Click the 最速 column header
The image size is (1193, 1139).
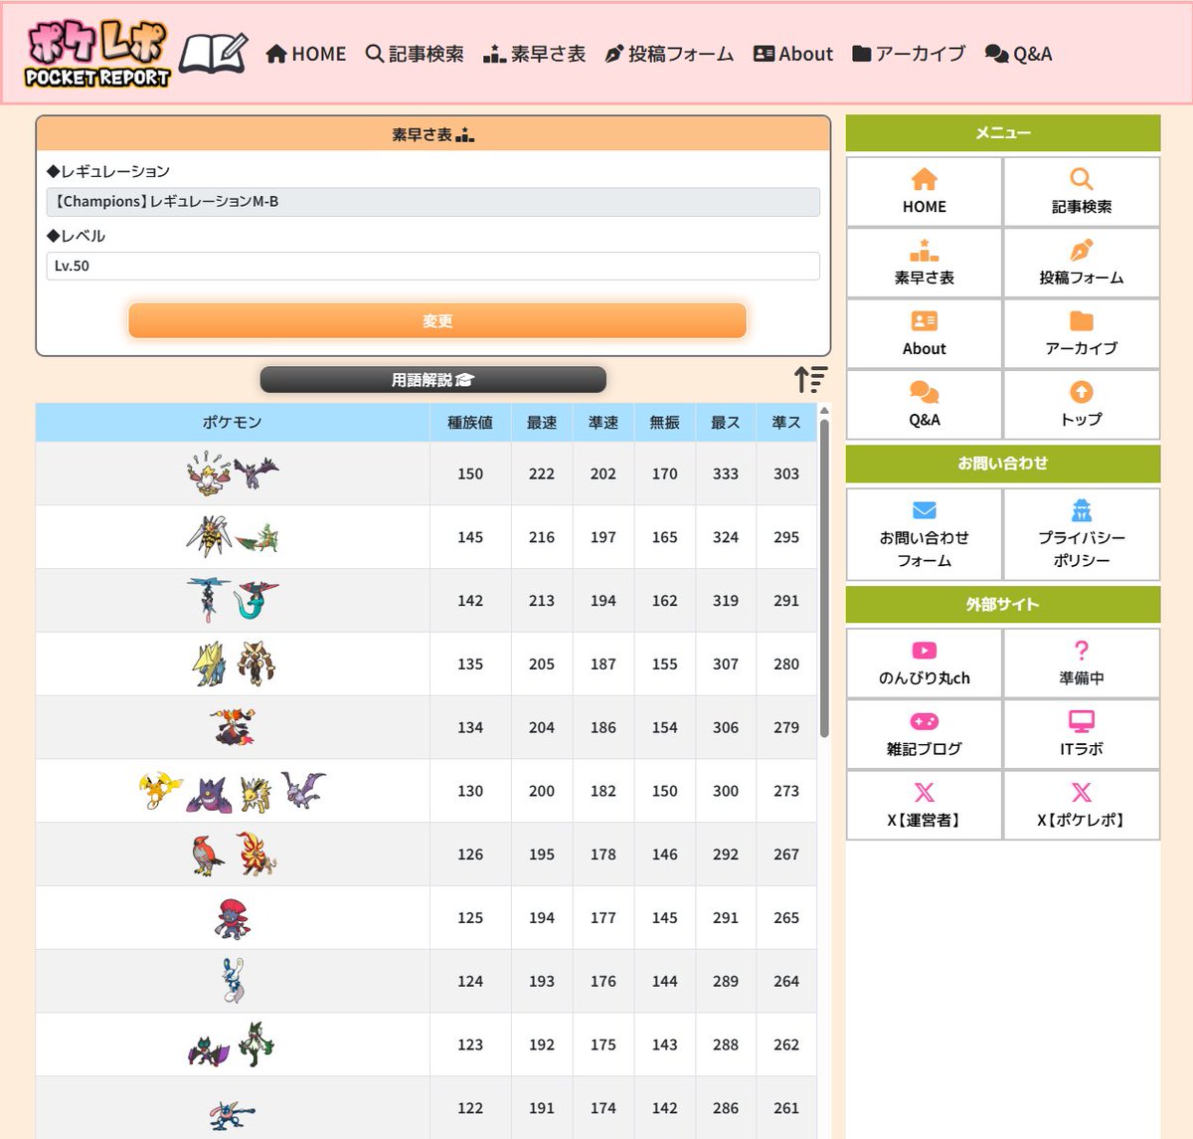coord(542,422)
